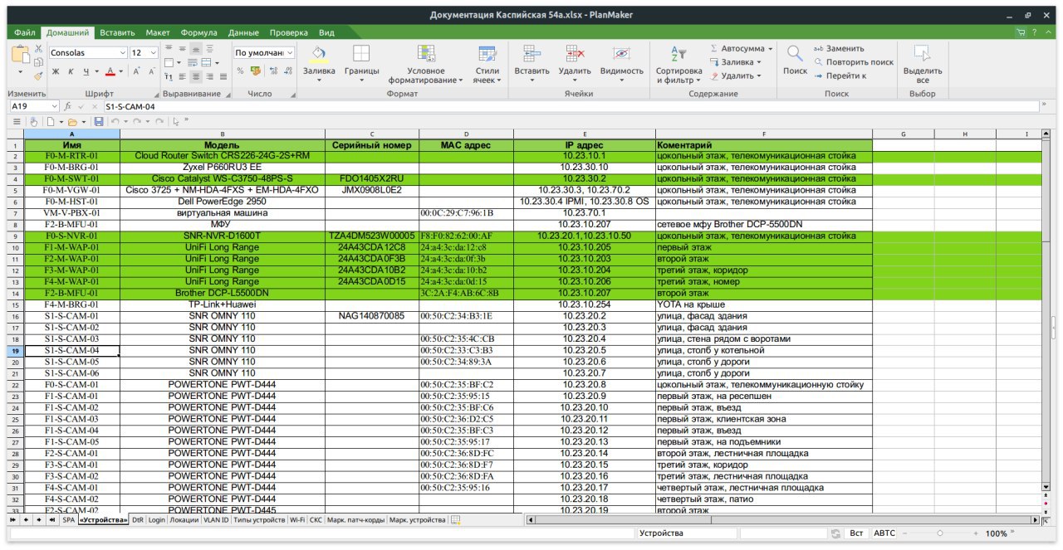
Task: Toggle right horizontal alignment
Action: 209,76
